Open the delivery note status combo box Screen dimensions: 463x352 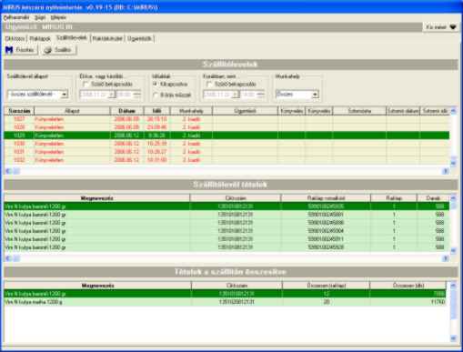coord(38,95)
